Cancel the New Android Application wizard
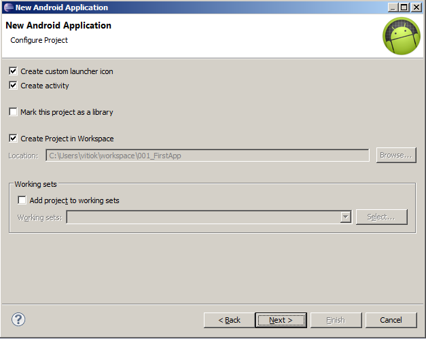 [x=391, y=320]
